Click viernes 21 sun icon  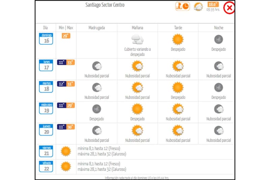[x=66, y=151]
